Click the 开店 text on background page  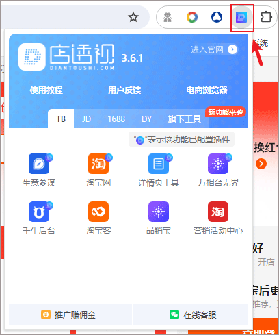[x=266, y=262]
